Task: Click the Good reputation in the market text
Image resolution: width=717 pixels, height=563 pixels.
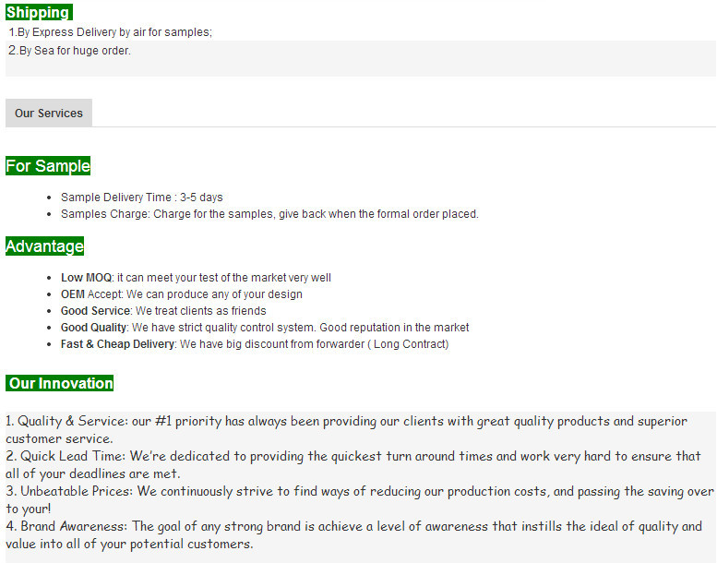Action: click(x=394, y=328)
